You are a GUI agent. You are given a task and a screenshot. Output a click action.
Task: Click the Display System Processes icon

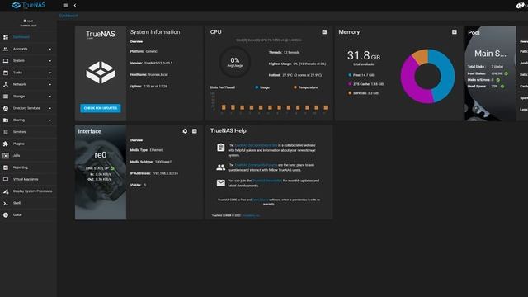(x=6, y=191)
